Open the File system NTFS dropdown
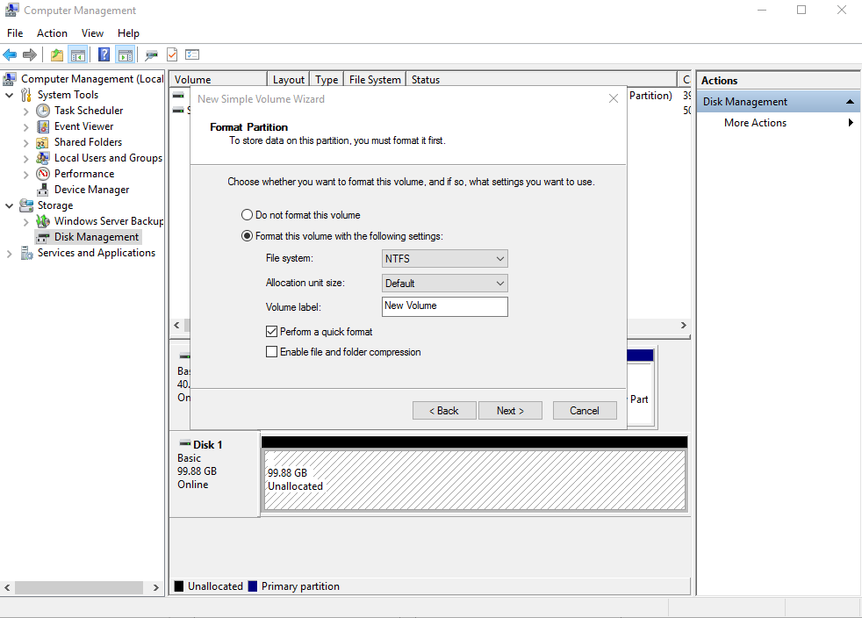Image resolution: width=862 pixels, height=618 pixels. point(445,259)
